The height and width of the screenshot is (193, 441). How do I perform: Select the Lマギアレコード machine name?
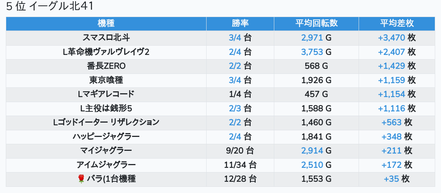106,94
